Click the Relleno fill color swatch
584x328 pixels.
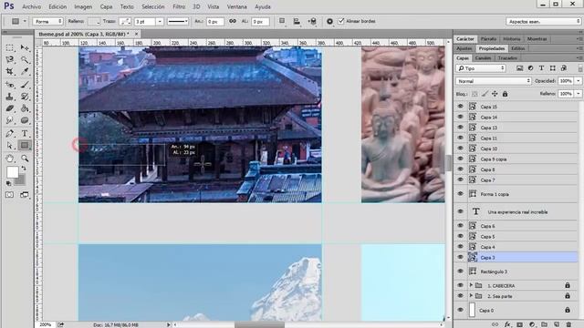[x=94, y=22]
